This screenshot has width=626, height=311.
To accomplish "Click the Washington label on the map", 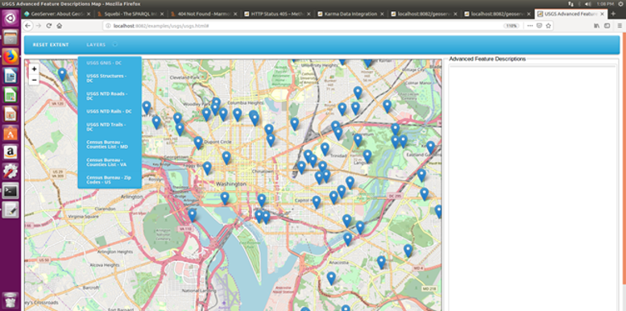I will tap(231, 184).
